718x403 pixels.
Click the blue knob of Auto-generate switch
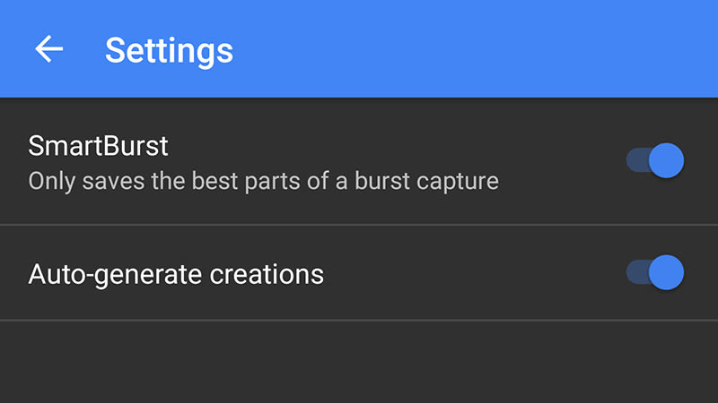click(x=666, y=272)
